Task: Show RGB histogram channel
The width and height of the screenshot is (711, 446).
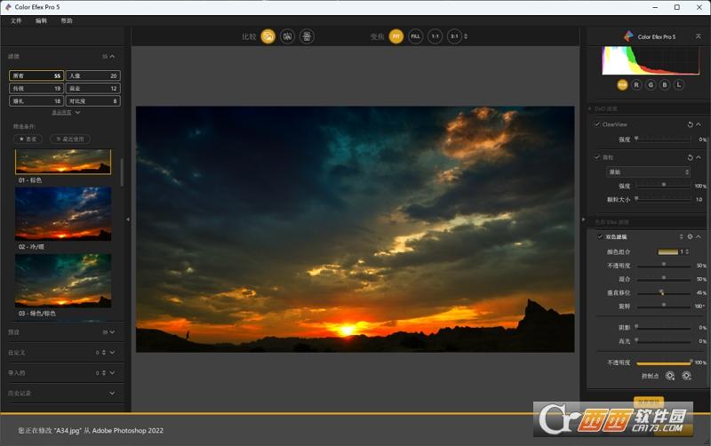Action: tap(622, 84)
